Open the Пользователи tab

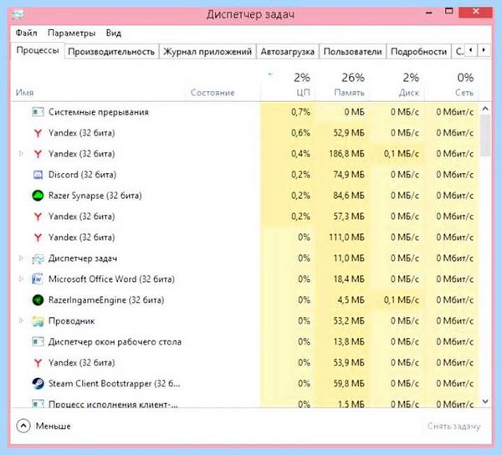click(x=352, y=52)
